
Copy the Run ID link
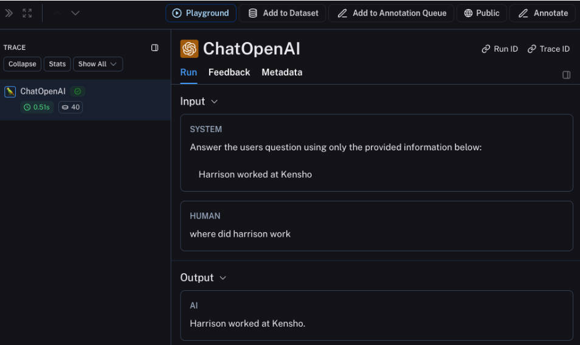[500, 49]
